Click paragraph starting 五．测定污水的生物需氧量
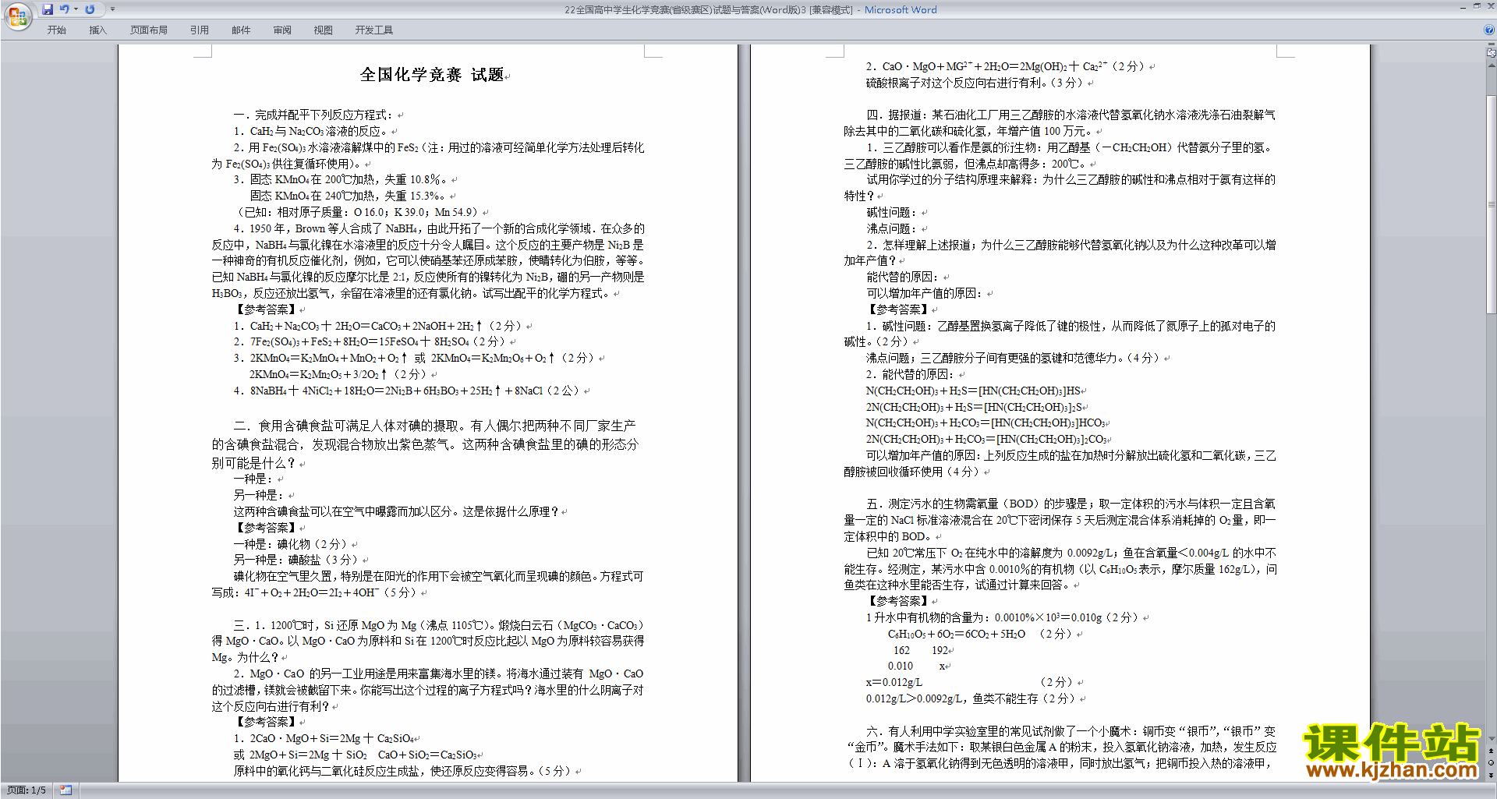This screenshot has width=1497, height=799. [1060, 520]
